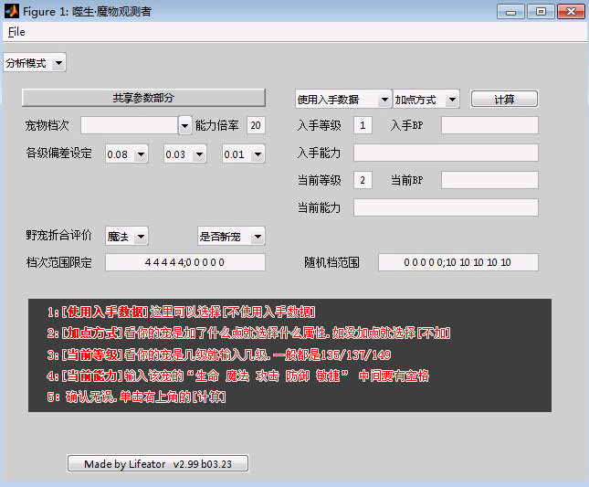Click the 能力倍率 input field
Viewport: 589px width, 487px height.
(256, 125)
